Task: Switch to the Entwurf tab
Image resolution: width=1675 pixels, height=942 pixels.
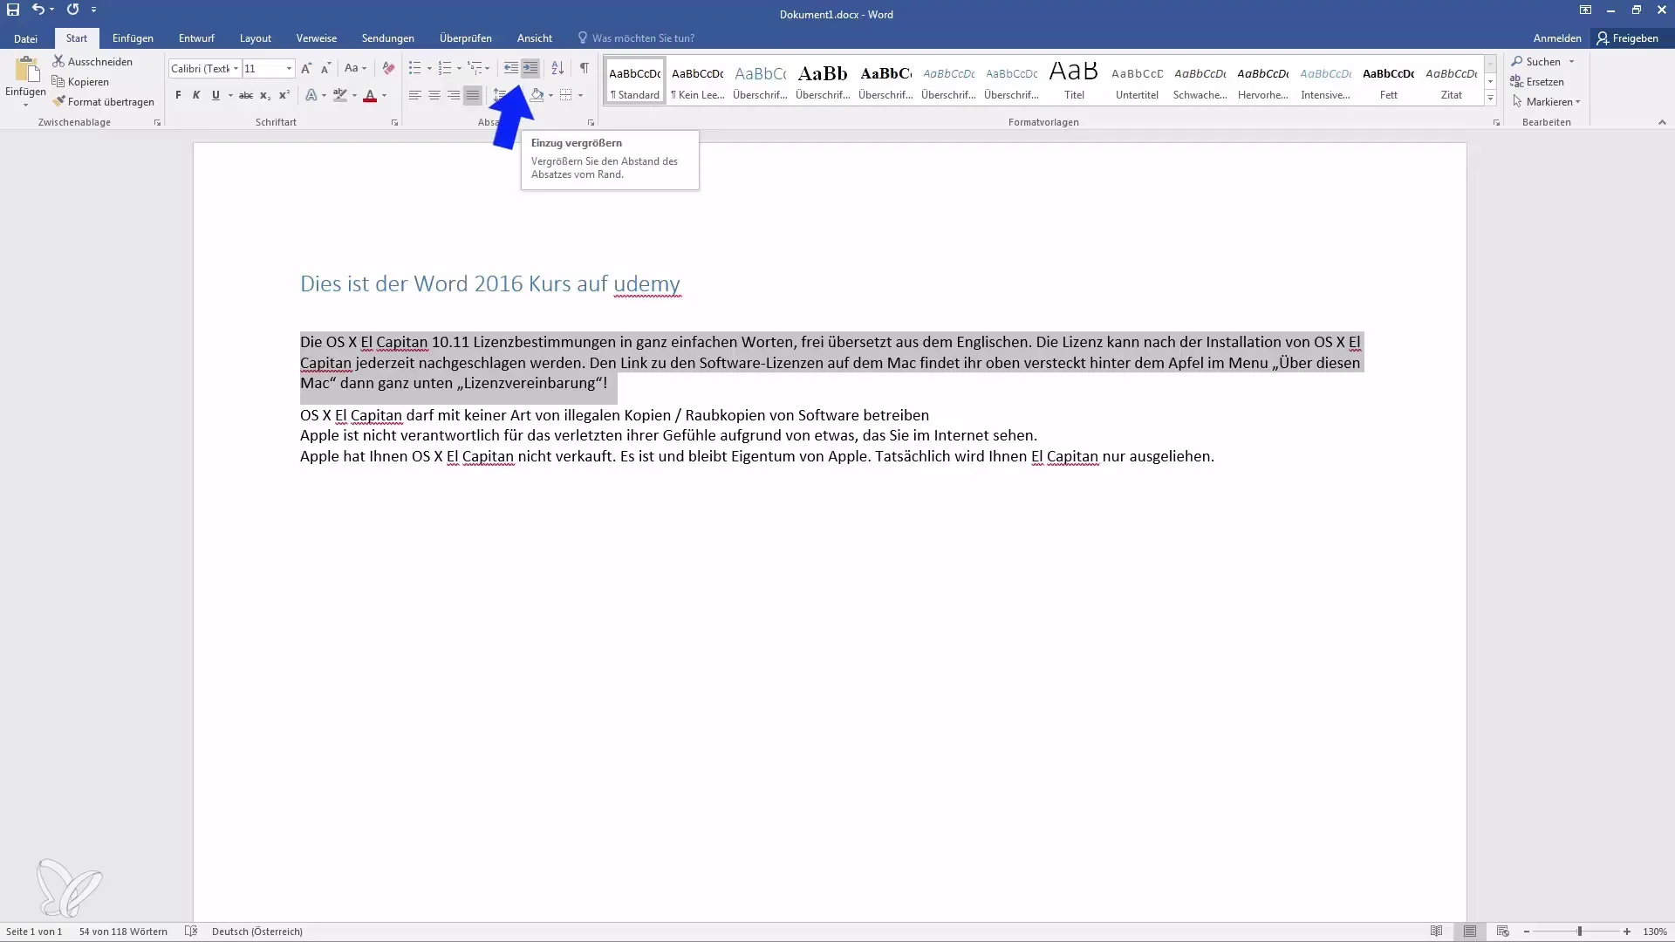Action: pyautogui.click(x=196, y=38)
